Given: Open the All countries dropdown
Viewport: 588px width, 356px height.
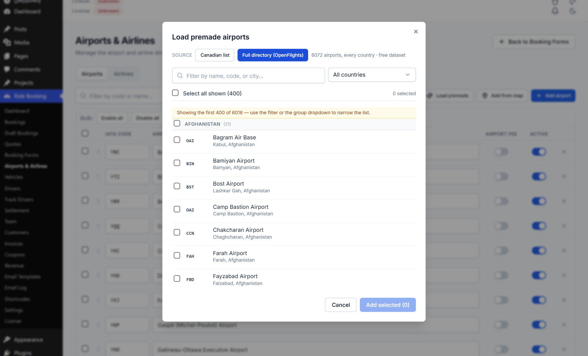Looking at the screenshot, I should point(372,75).
